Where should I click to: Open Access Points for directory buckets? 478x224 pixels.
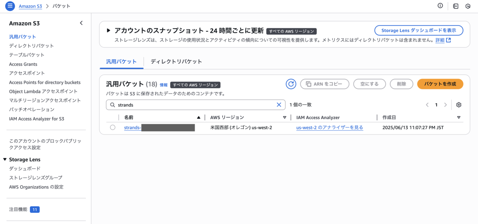tap(45, 82)
